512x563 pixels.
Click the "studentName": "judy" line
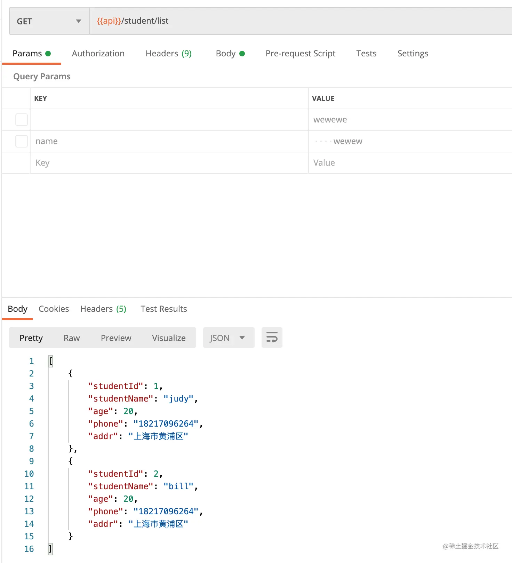[x=143, y=399]
